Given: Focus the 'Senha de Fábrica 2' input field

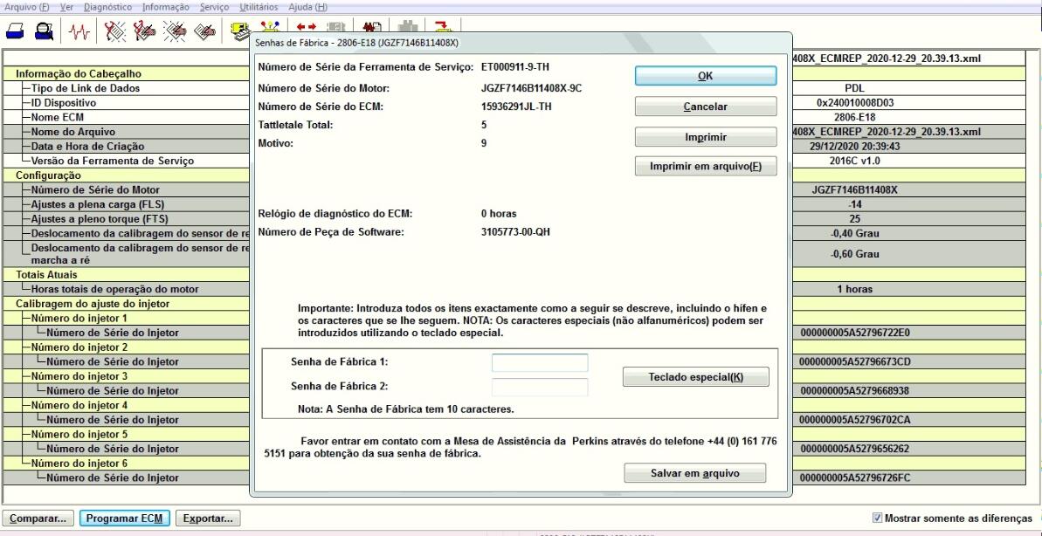Looking at the screenshot, I should click(540, 387).
